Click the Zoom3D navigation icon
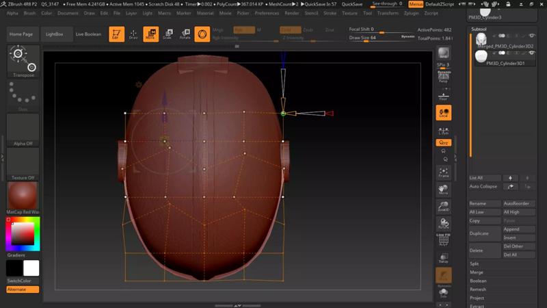This screenshot has width=547, height=308. (x=444, y=206)
